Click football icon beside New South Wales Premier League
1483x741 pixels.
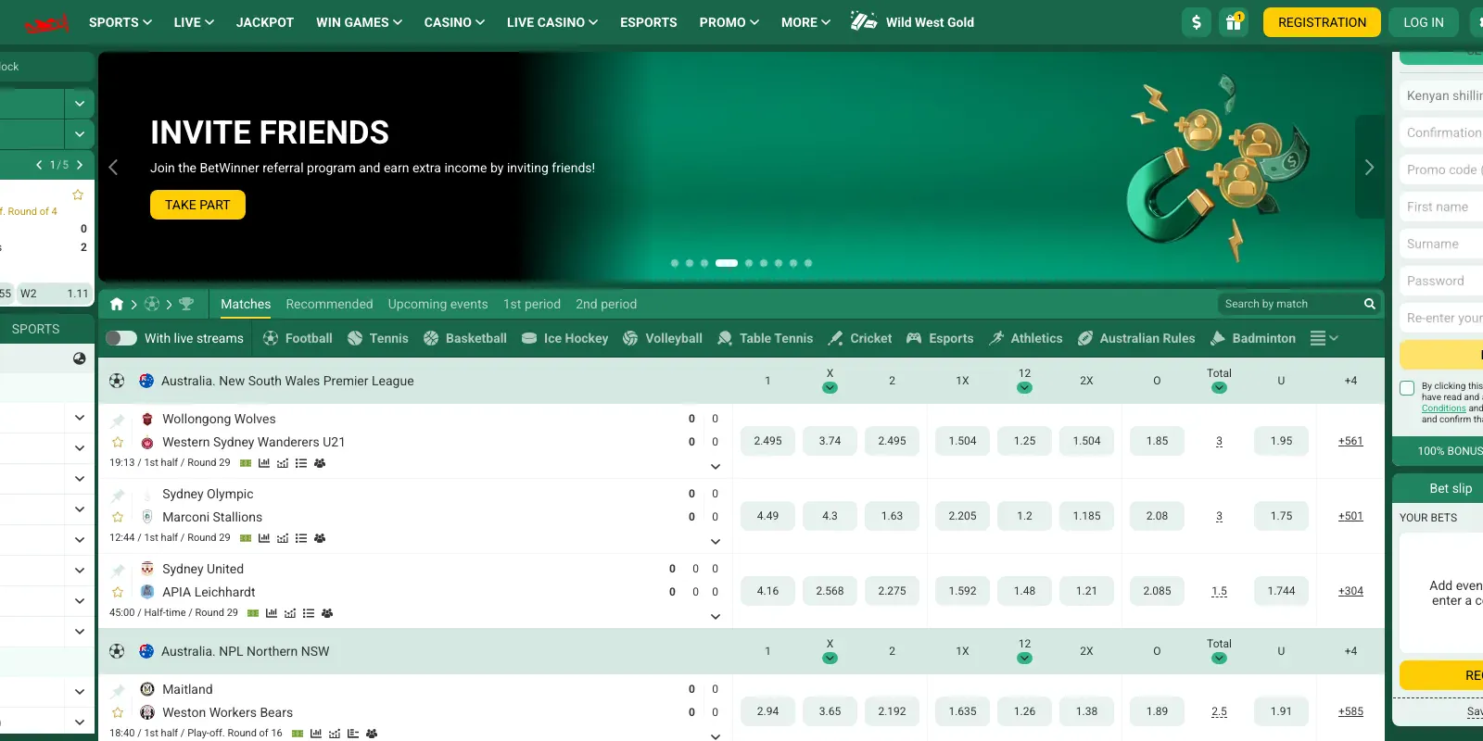coord(117,381)
